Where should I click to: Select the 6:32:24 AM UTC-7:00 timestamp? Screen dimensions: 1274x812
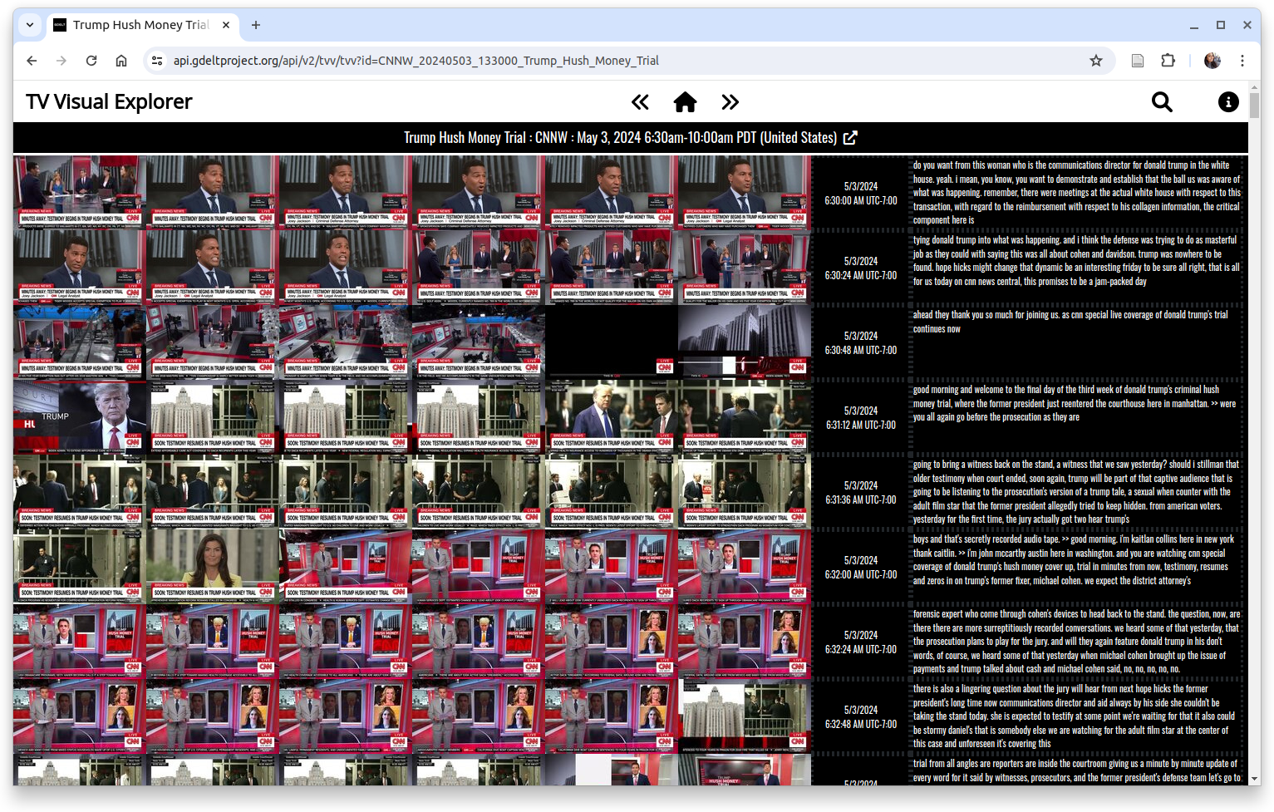(x=860, y=642)
